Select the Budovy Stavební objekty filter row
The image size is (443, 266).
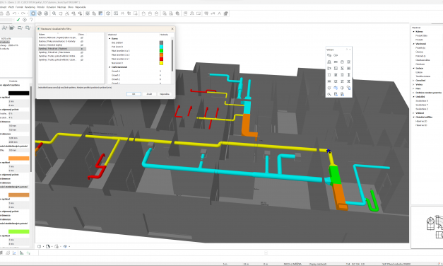62,45
